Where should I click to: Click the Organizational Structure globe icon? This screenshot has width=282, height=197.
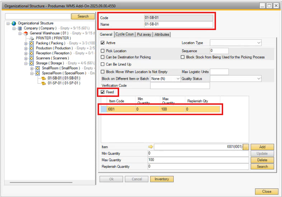[x=14, y=23]
